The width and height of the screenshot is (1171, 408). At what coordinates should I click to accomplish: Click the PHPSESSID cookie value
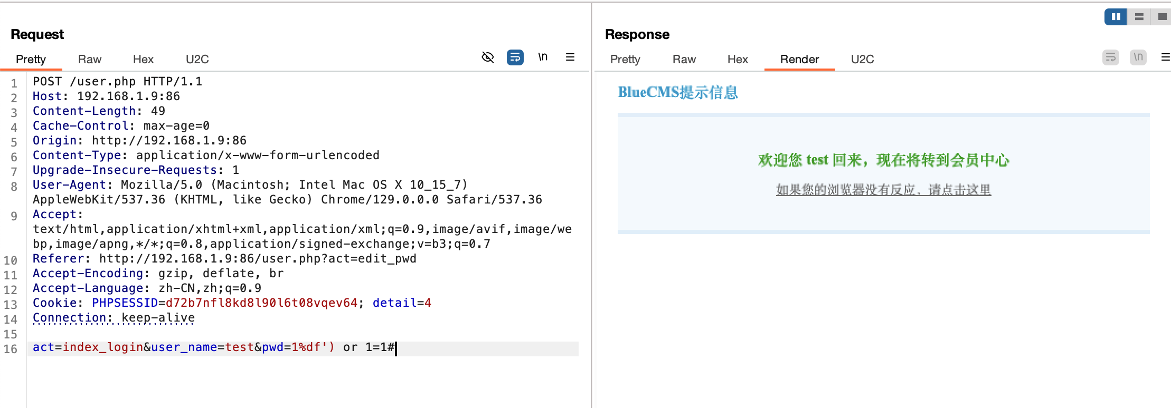tap(261, 303)
